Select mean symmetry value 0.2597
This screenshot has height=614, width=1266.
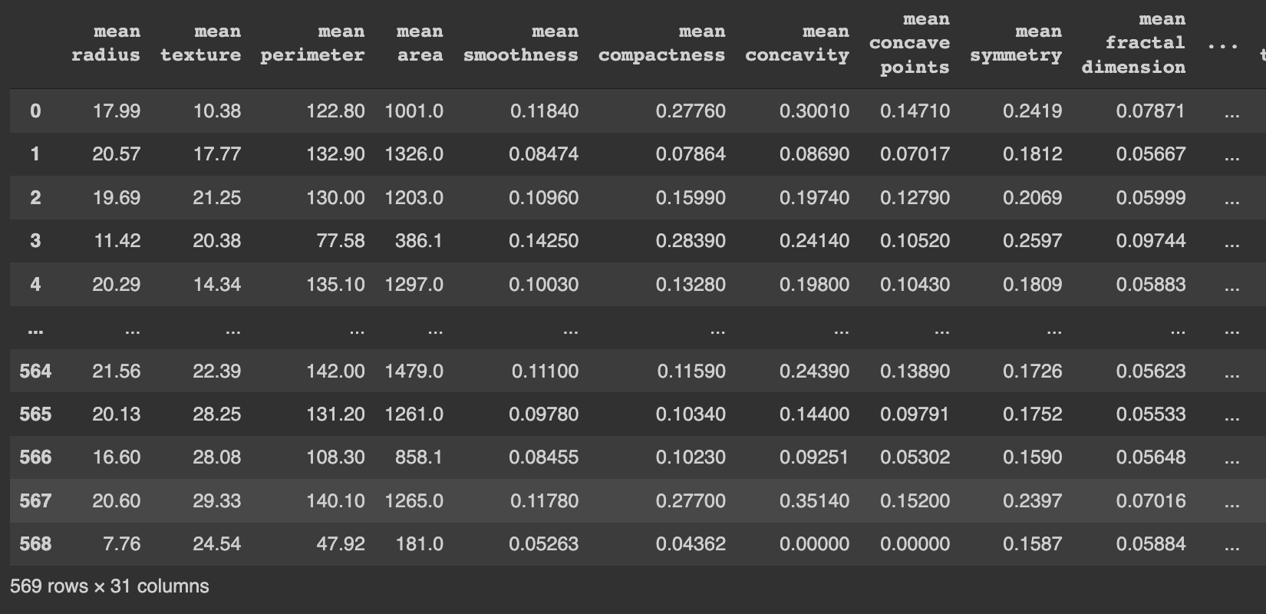pos(1033,241)
